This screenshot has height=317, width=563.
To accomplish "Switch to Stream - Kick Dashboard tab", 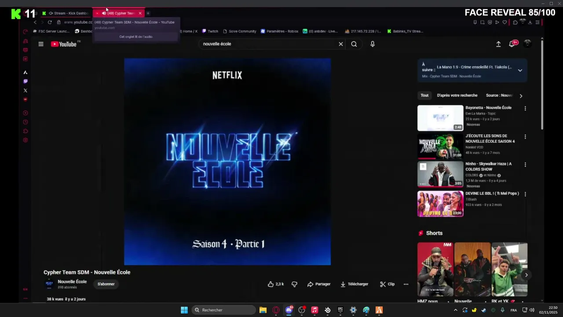I will pos(67,13).
